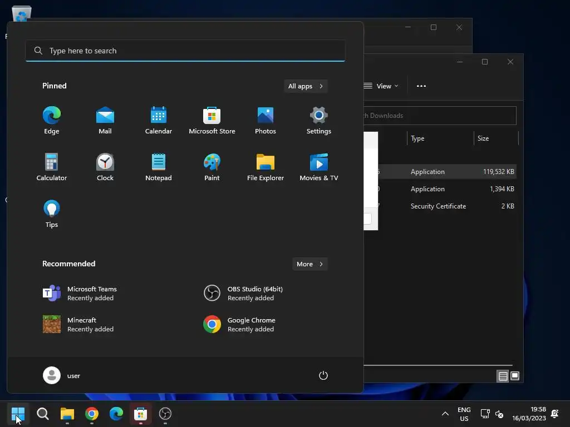
Task: Open Movies & TV app
Action: 319,167
